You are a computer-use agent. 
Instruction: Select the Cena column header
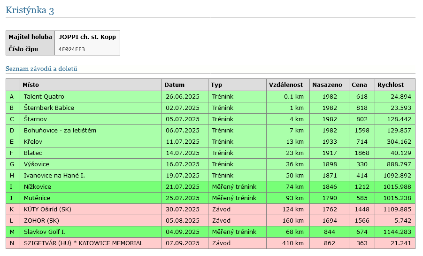point(359,85)
